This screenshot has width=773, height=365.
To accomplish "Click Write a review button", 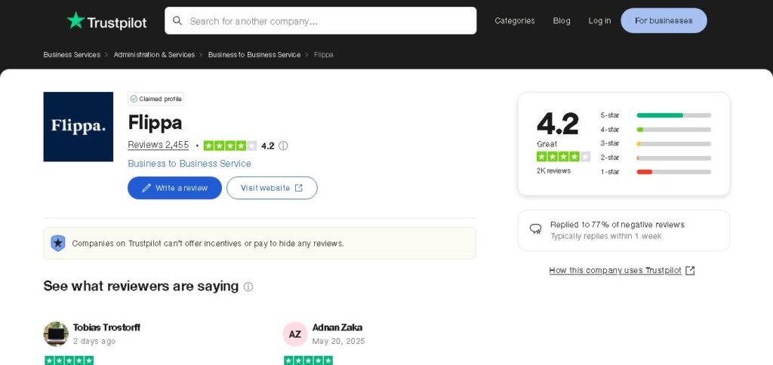I will (x=174, y=189).
